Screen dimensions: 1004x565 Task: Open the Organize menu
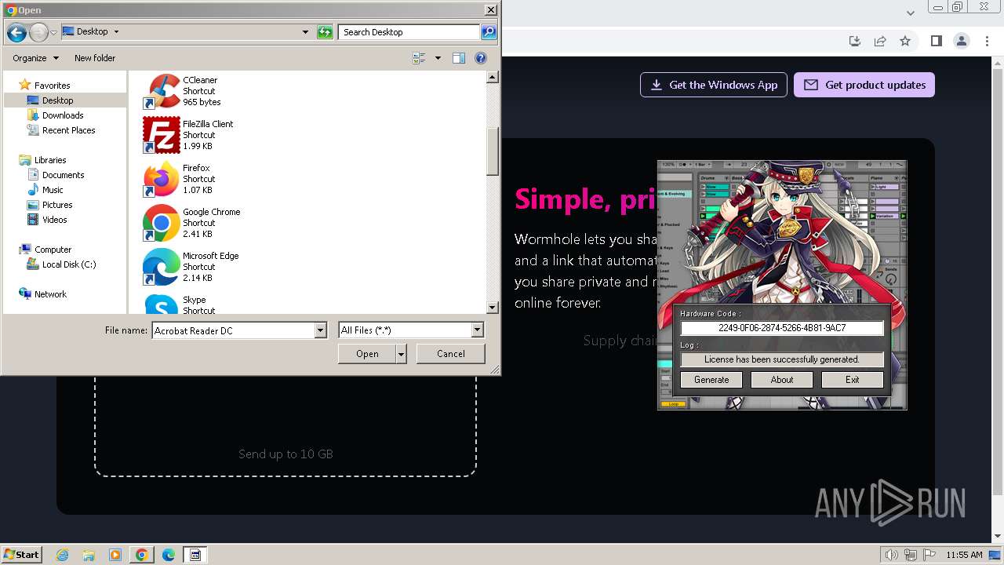pyautogui.click(x=35, y=58)
